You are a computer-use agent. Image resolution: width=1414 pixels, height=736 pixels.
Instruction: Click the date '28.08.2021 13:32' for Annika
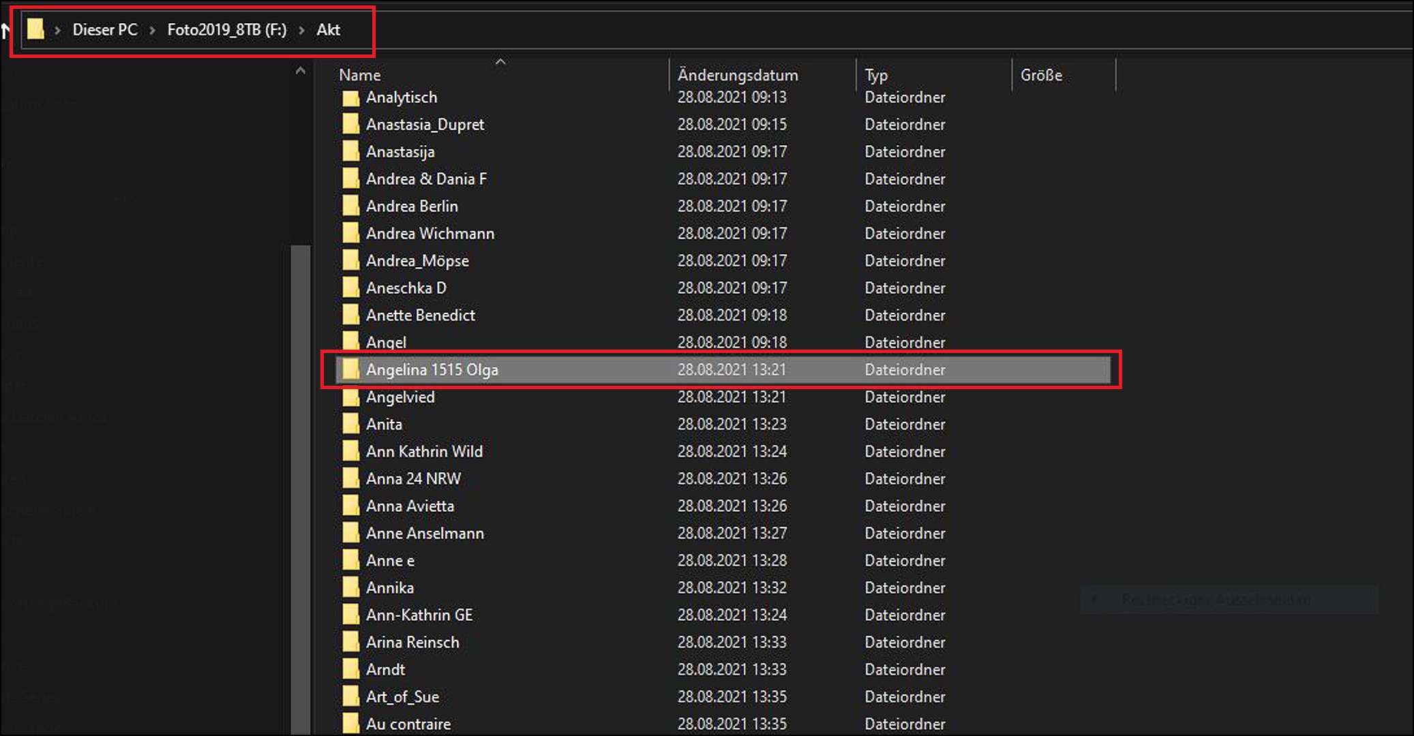tap(732, 588)
